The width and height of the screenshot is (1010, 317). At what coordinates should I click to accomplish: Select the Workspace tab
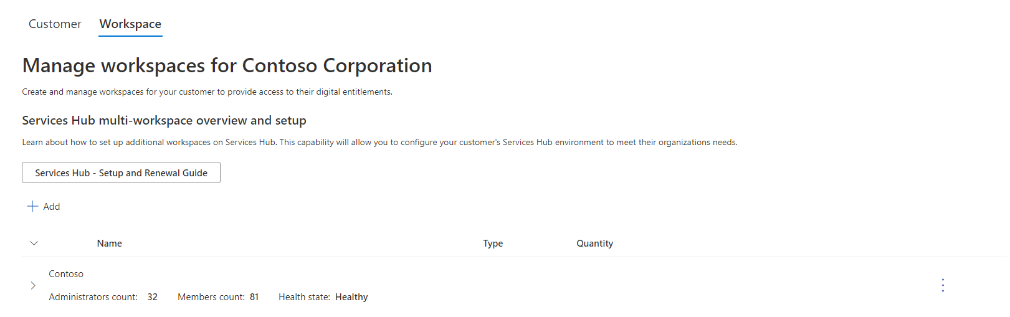pyautogui.click(x=130, y=24)
